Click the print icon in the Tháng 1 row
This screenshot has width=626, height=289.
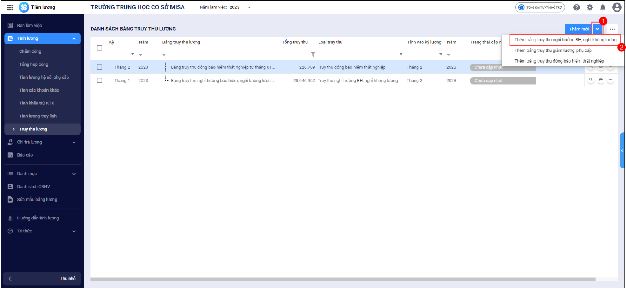601,80
